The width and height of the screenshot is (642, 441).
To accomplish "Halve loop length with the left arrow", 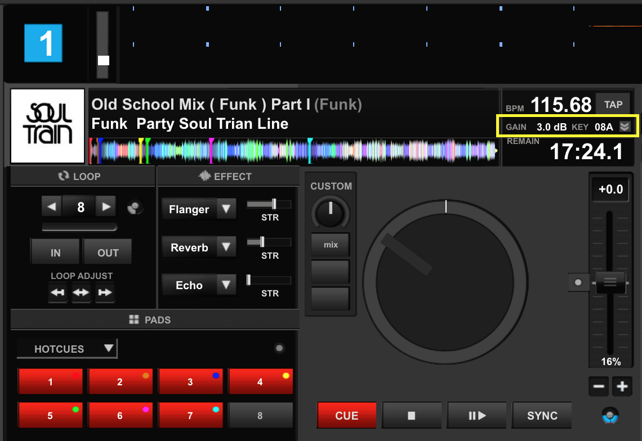I will click(x=52, y=206).
